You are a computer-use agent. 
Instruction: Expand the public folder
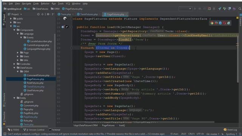tap(11, 19)
